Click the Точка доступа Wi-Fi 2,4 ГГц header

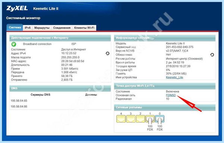165,86
